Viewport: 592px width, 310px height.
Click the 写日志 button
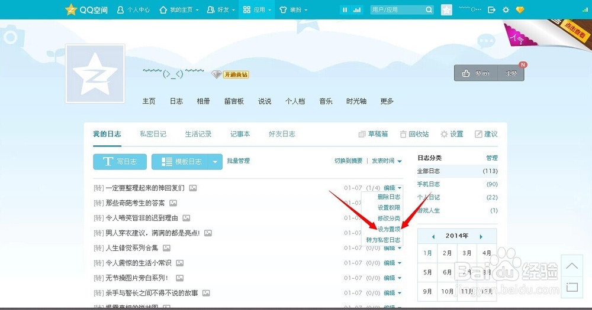point(120,162)
